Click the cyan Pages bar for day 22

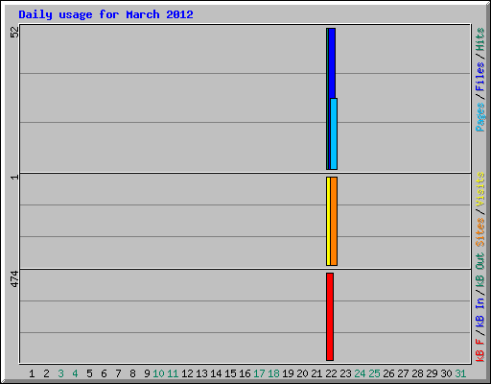click(x=334, y=133)
